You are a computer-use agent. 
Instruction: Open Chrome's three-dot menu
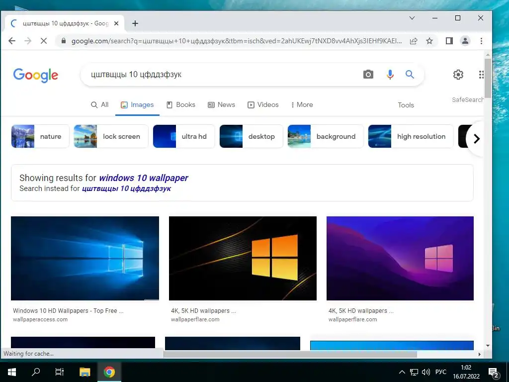[x=481, y=41]
